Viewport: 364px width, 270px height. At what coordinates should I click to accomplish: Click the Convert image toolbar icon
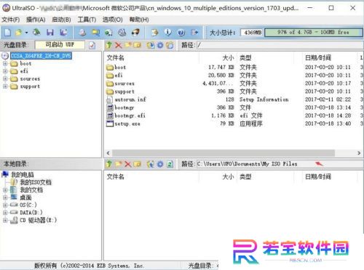point(108,32)
